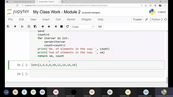Select the SS participant tile
This screenshot has height=97, width=173.
(x=128, y=92)
